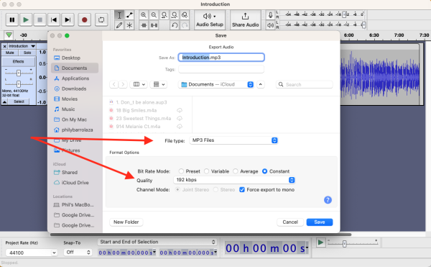The image size is (431, 267).
Task: Skip to end of the project
Action: coord(68,20)
